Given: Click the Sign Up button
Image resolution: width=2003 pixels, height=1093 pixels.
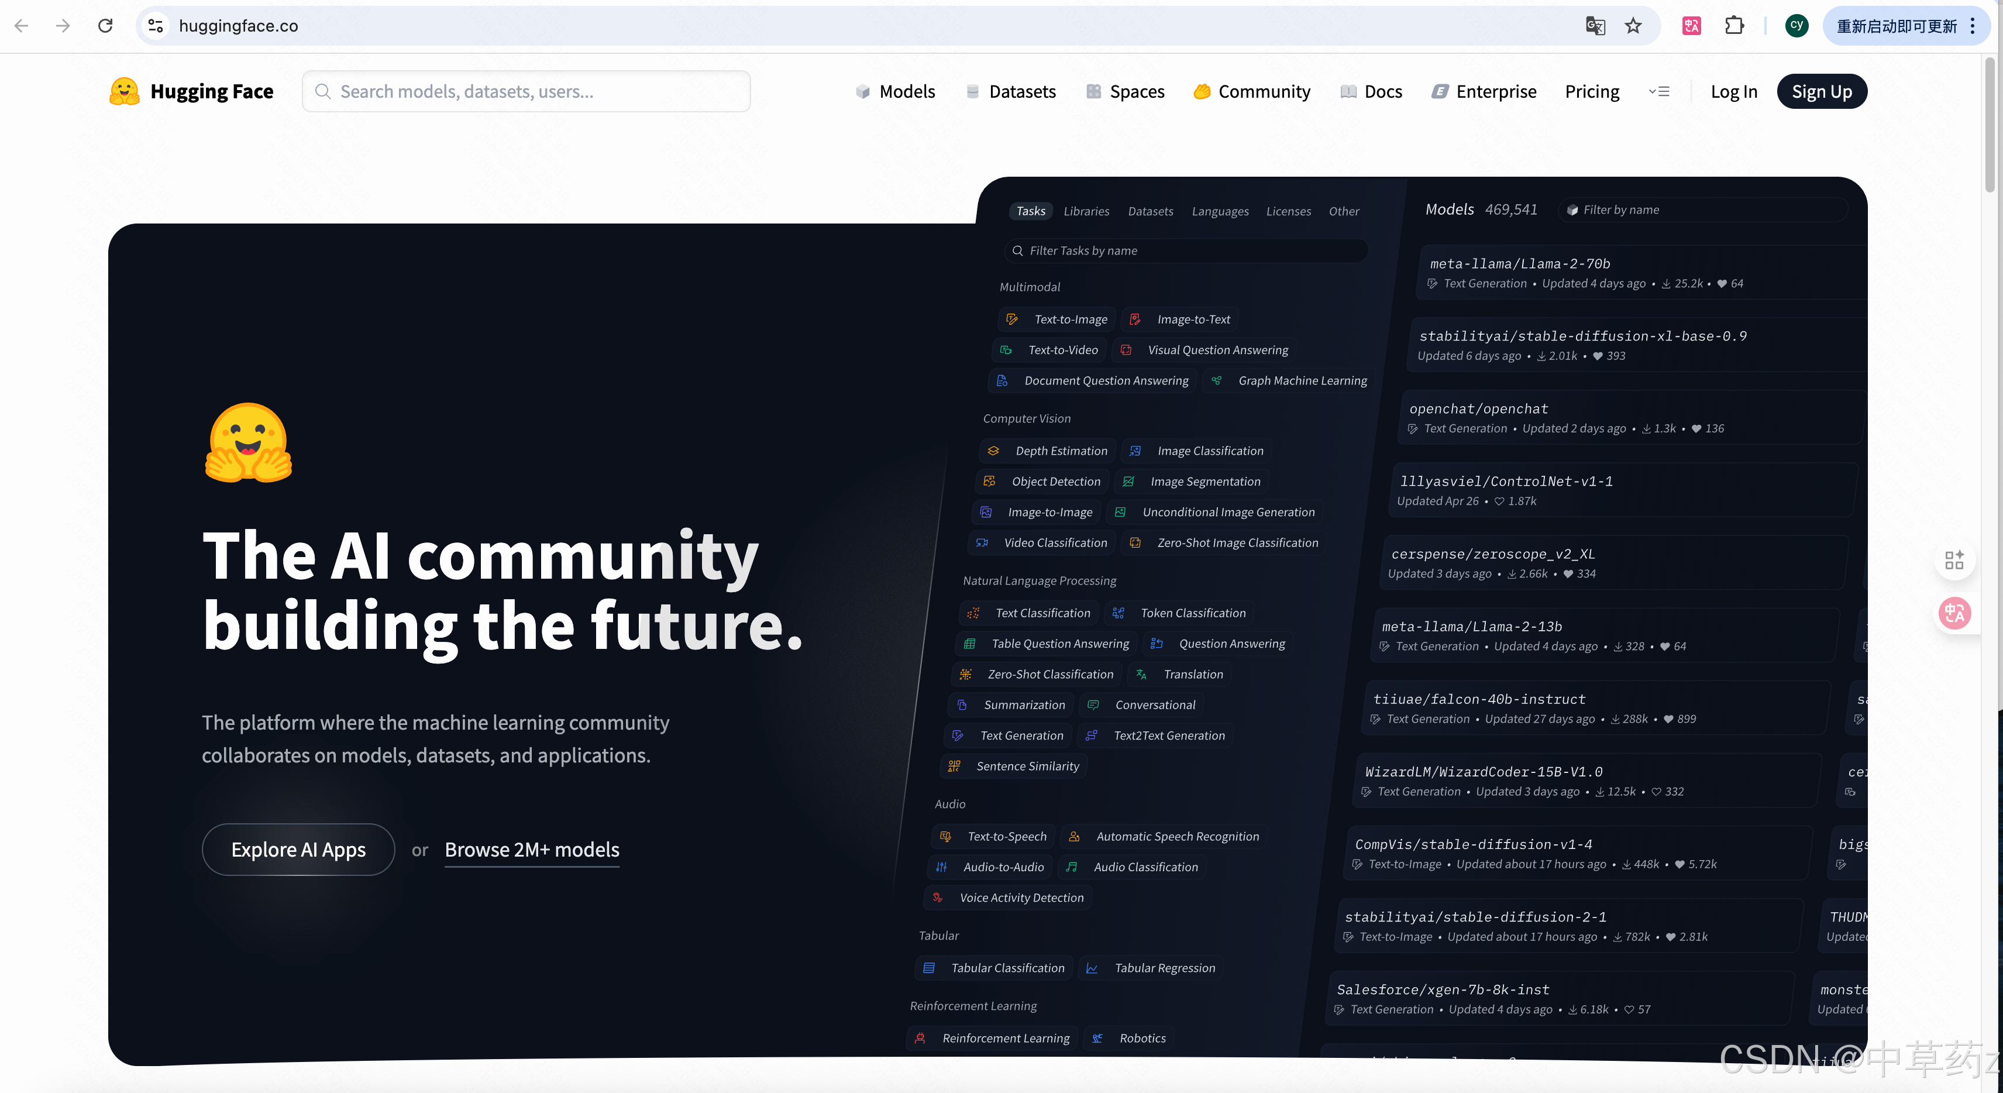Looking at the screenshot, I should 1821,91.
